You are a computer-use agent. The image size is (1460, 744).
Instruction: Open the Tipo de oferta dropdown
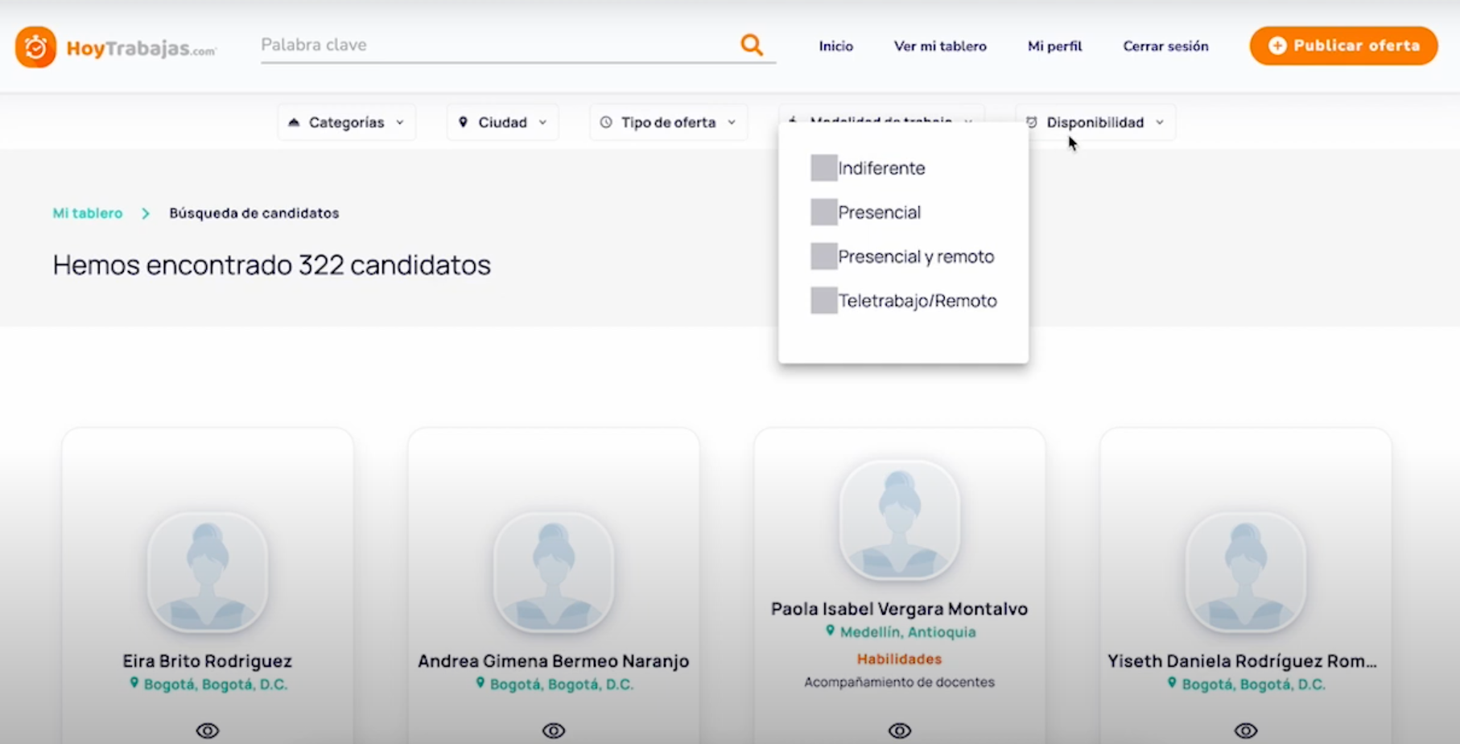[669, 122]
